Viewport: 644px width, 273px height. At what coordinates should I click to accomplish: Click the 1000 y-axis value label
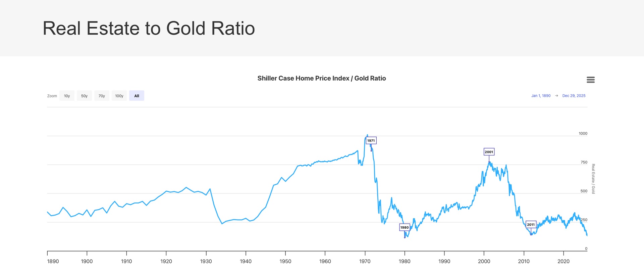(583, 133)
